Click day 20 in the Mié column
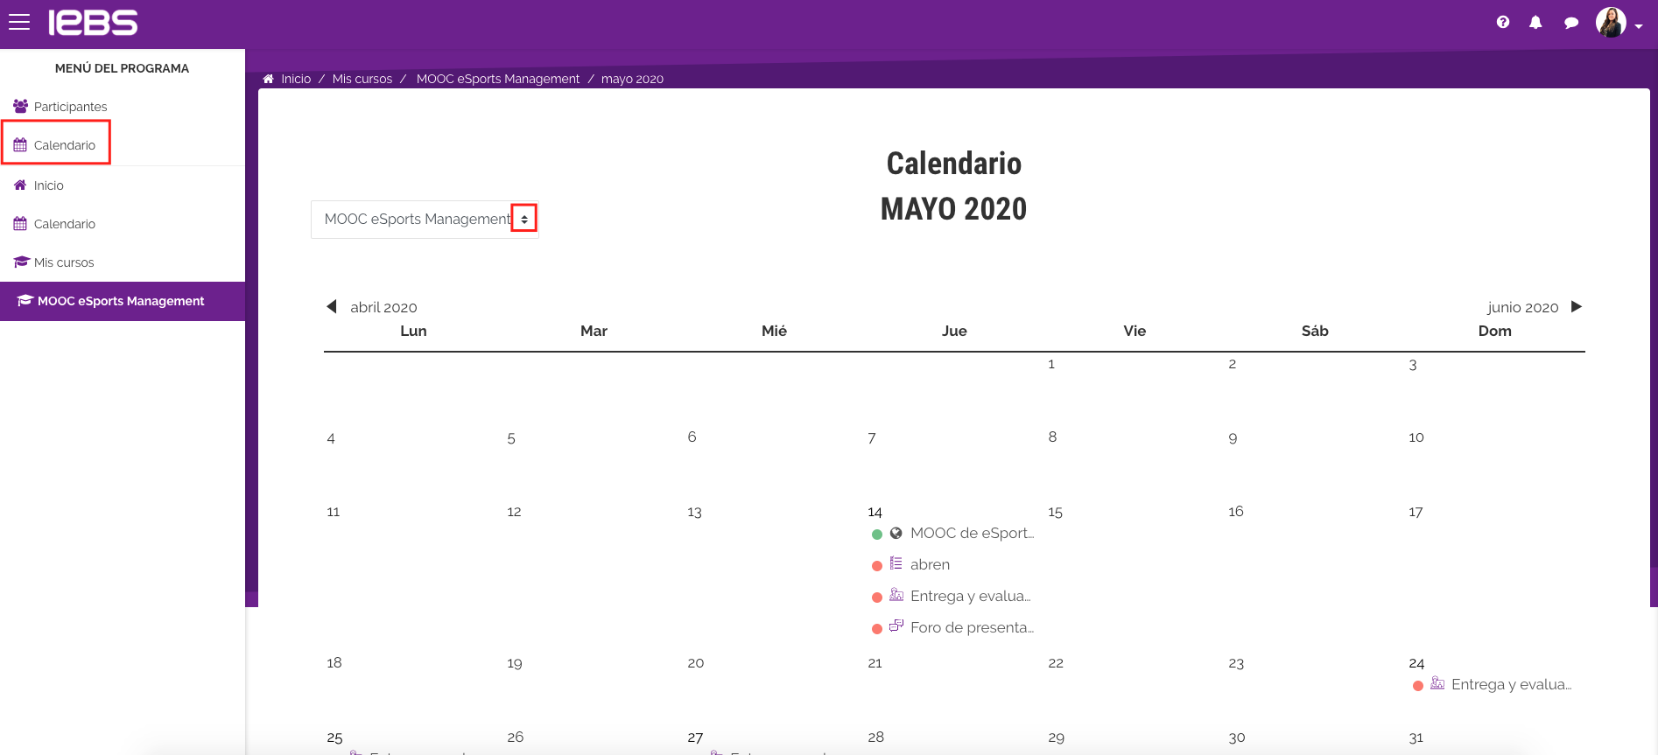This screenshot has width=1658, height=755. click(696, 663)
